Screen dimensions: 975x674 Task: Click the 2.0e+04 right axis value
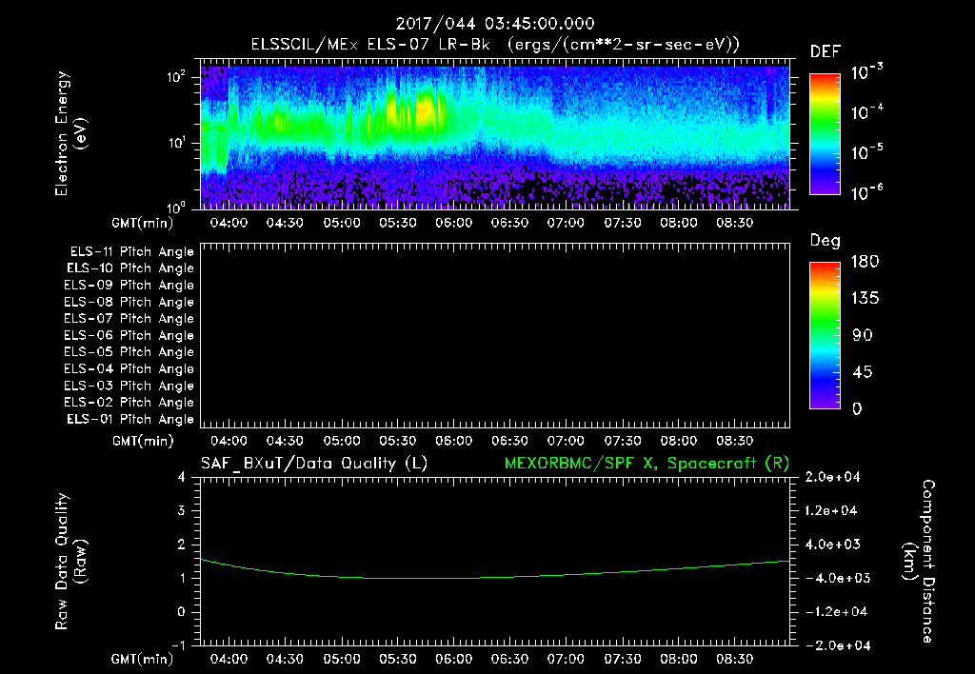point(831,477)
